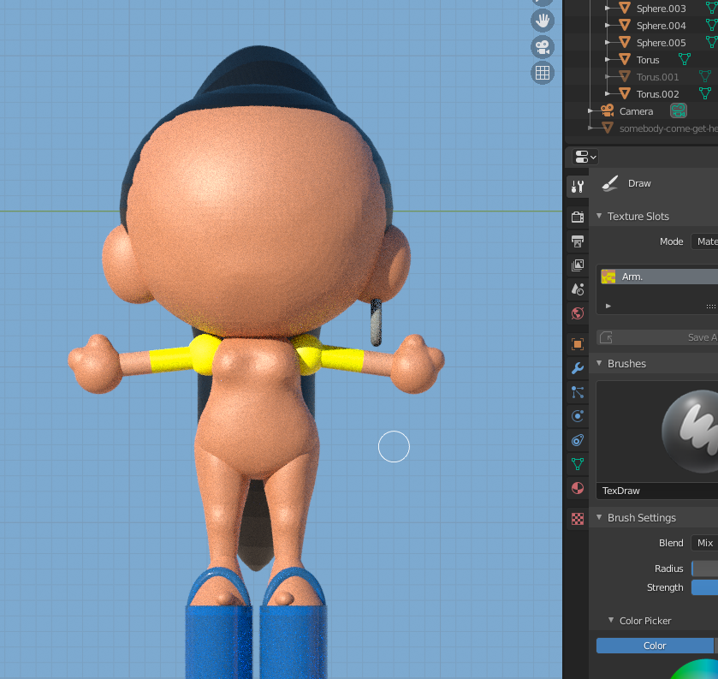The height and width of the screenshot is (679, 718).
Task: Select Camera in the outliner
Action: 636,111
